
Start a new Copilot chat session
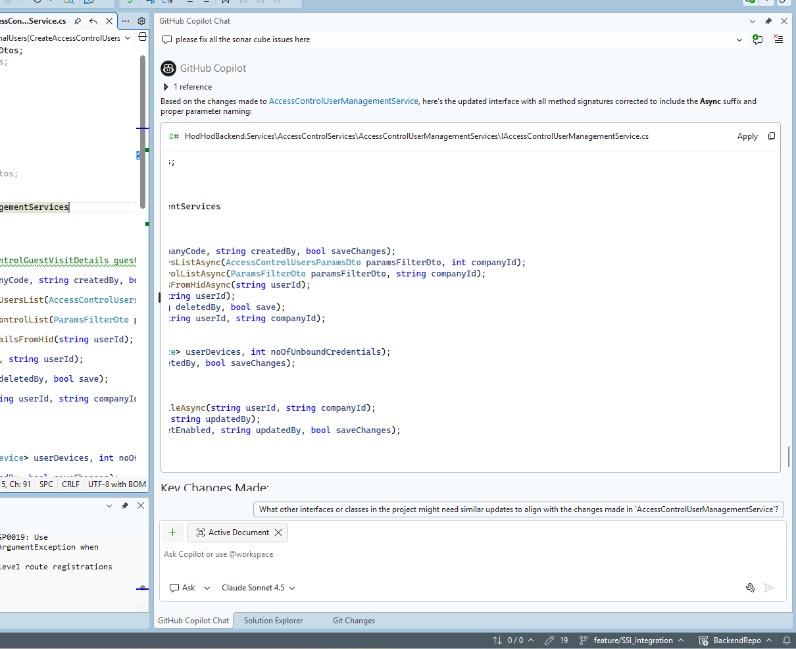(757, 39)
